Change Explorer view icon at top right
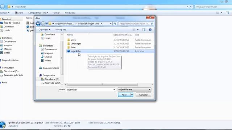The width and height of the screenshot is (232, 130). click(217, 13)
